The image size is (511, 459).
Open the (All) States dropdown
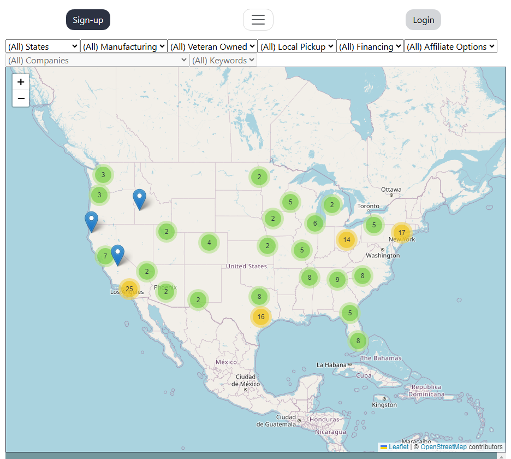pyautogui.click(x=43, y=46)
